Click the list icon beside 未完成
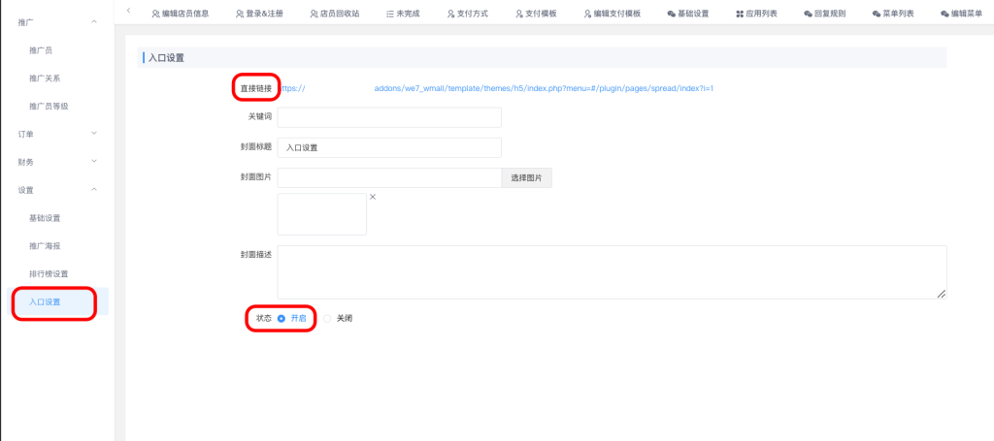This screenshot has height=441, width=994. click(390, 15)
